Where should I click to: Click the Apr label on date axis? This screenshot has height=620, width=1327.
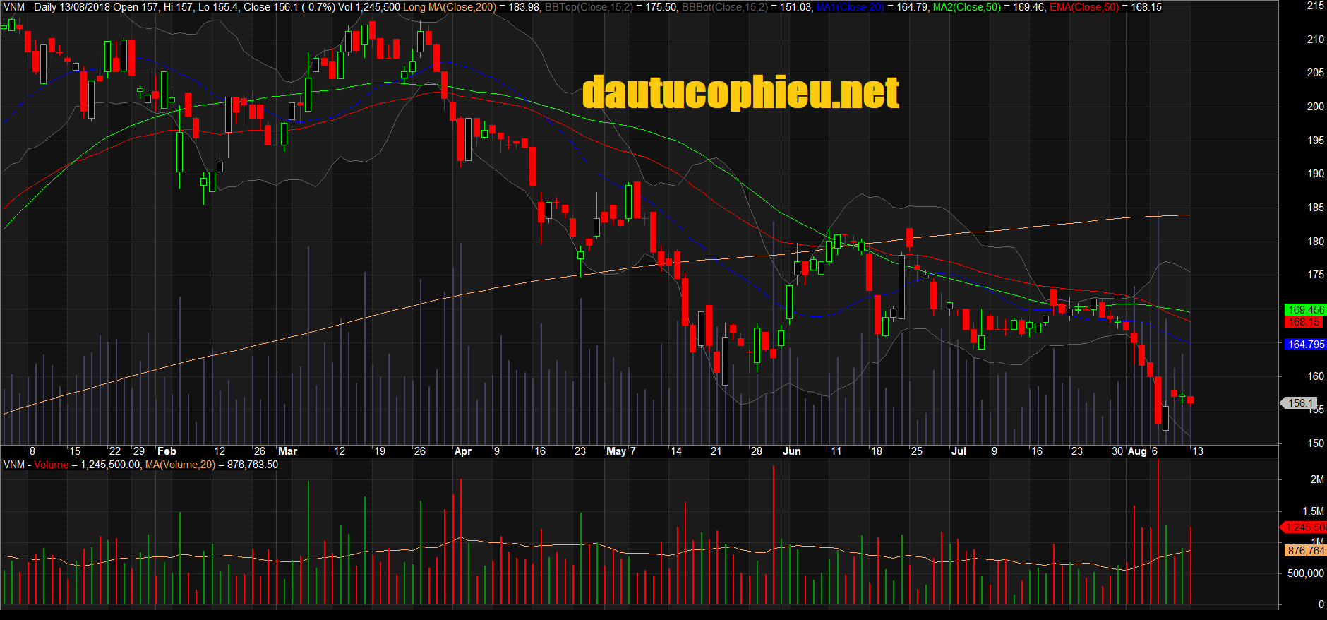(463, 451)
